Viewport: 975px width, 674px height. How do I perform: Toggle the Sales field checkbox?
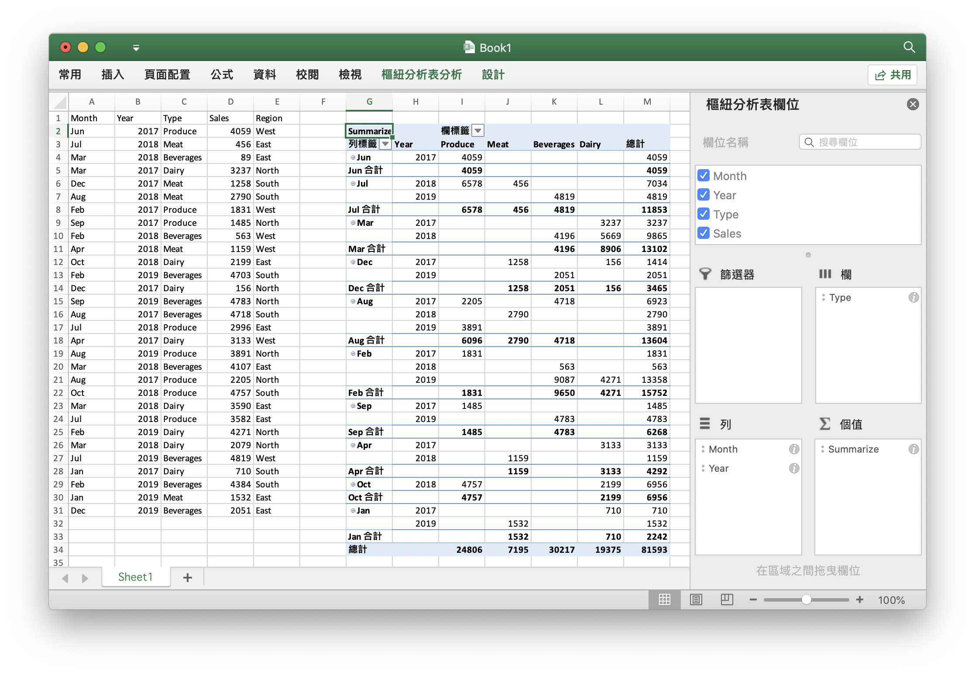(704, 233)
